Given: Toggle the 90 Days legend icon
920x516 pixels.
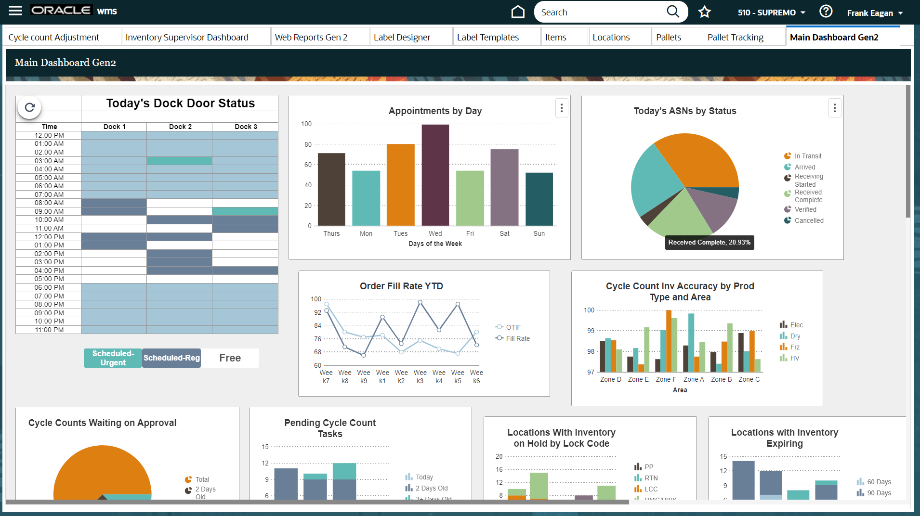Looking at the screenshot, I should 860,493.
